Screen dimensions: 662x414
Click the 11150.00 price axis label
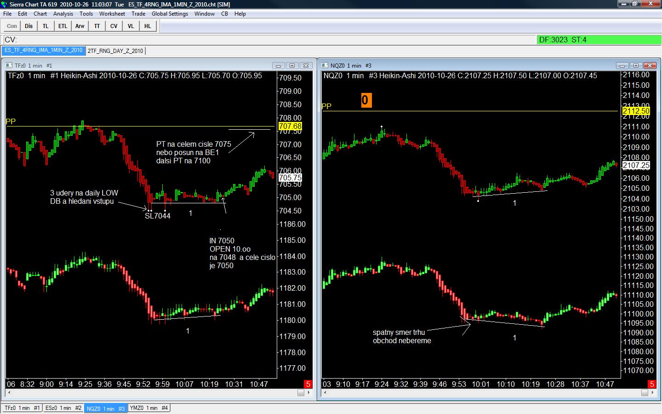638,219
